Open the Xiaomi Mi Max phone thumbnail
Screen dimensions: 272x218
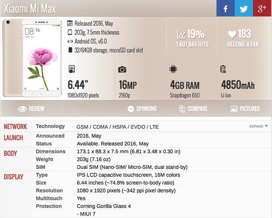pos(32,58)
